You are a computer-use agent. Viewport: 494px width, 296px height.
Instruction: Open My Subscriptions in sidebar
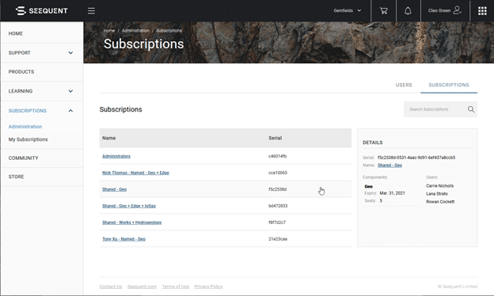(28, 139)
